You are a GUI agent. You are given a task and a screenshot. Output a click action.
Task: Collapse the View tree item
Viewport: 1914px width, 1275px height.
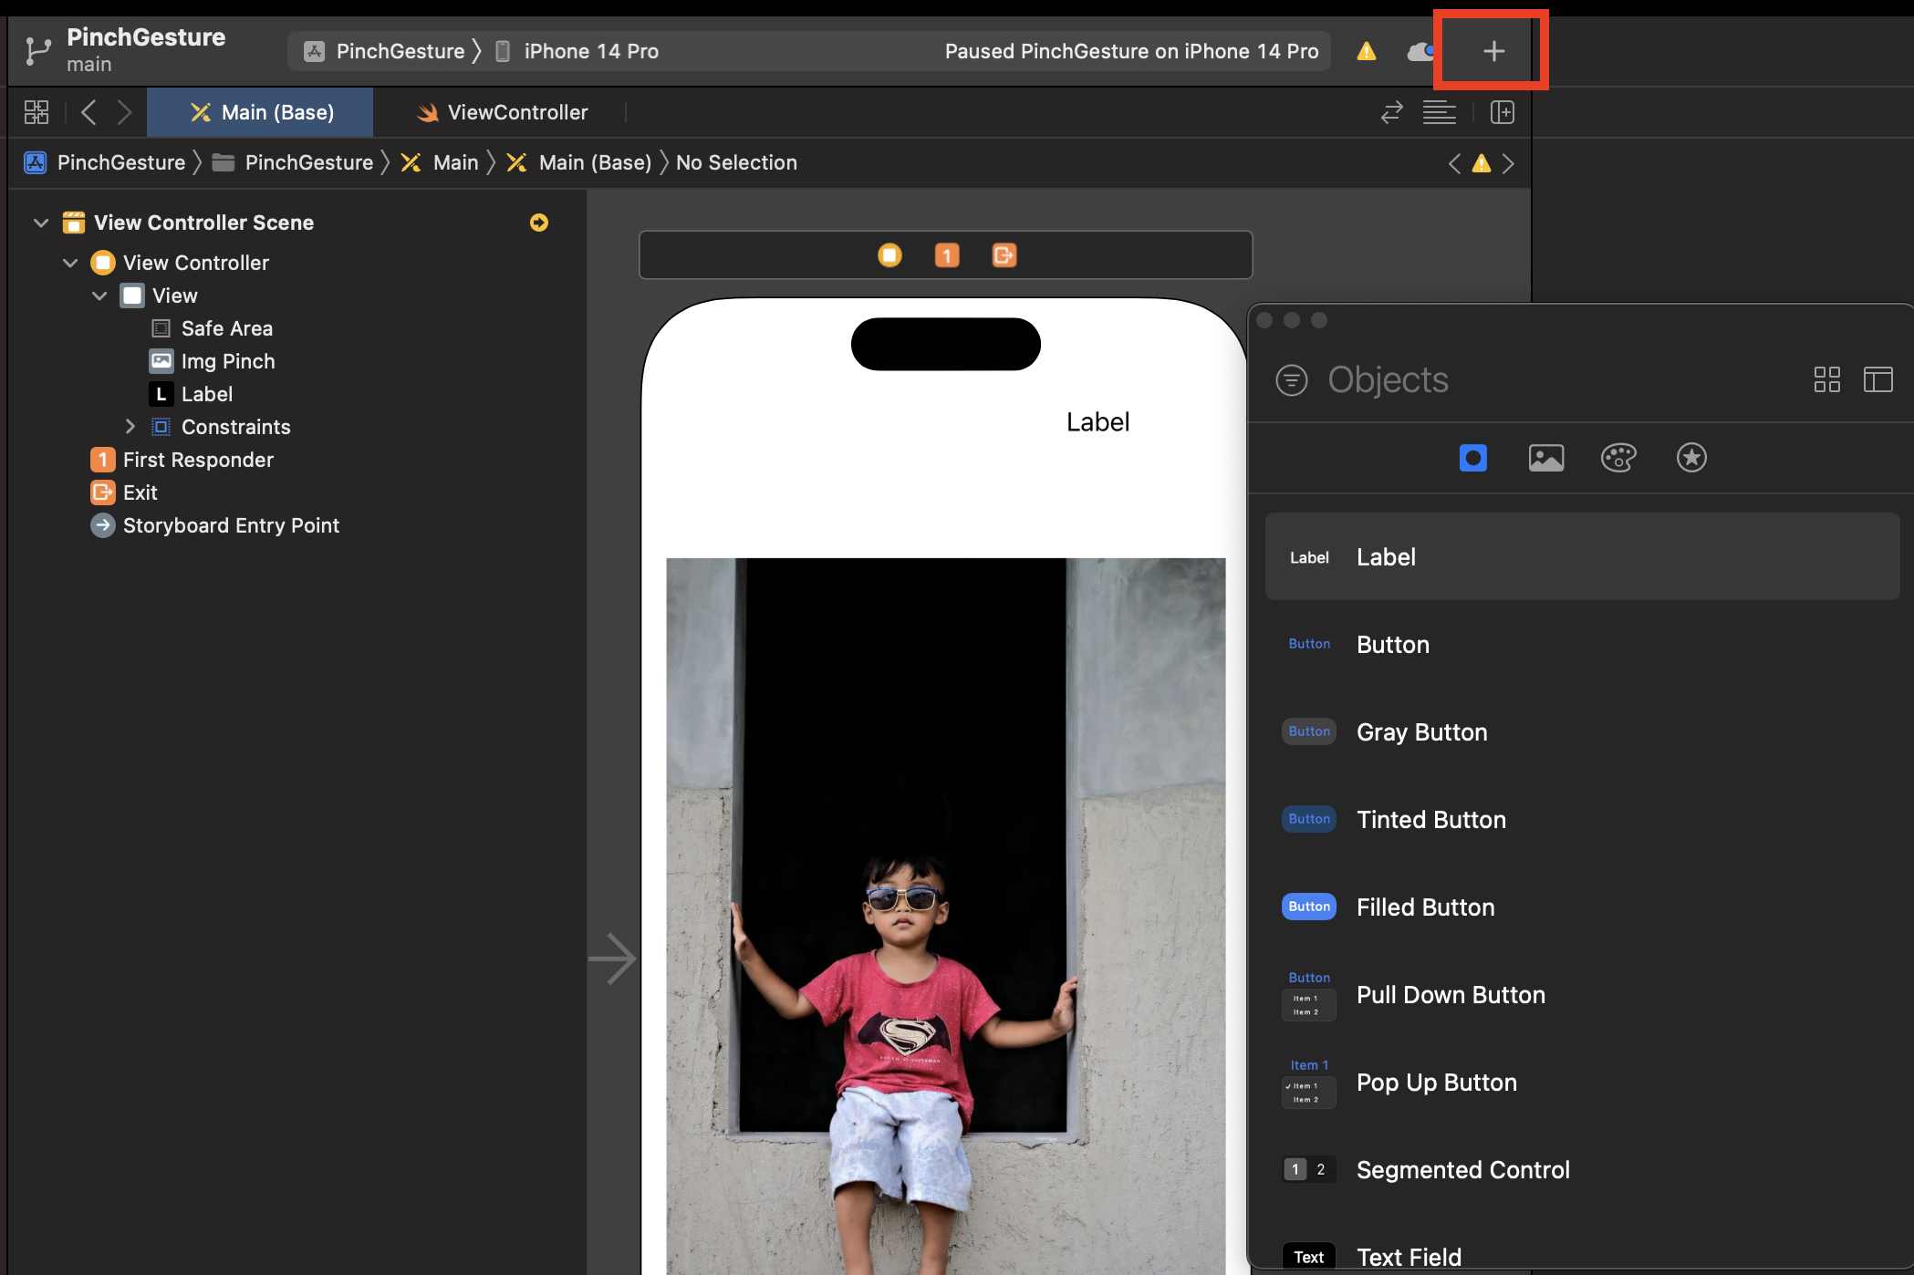(x=100, y=295)
